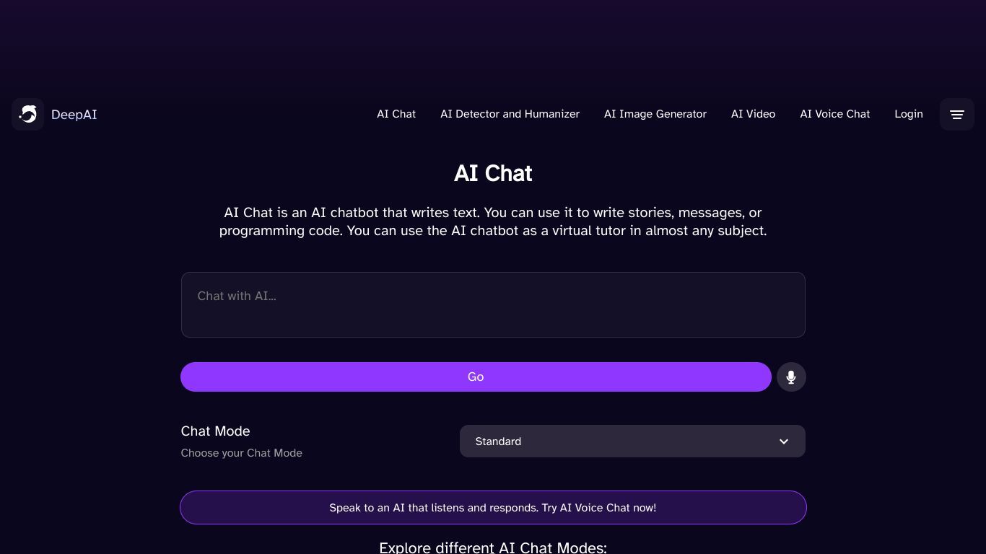Click the Login link
Image resolution: width=986 pixels, height=554 pixels.
pos(909,114)
